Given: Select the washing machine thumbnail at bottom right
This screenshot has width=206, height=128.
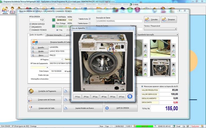Looking at the screenshot, I should [160, 67].
